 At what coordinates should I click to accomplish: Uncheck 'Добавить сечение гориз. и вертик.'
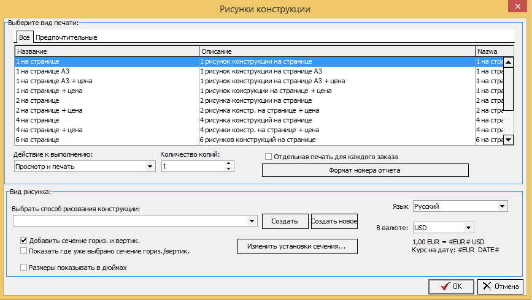[x=23, y=241]
